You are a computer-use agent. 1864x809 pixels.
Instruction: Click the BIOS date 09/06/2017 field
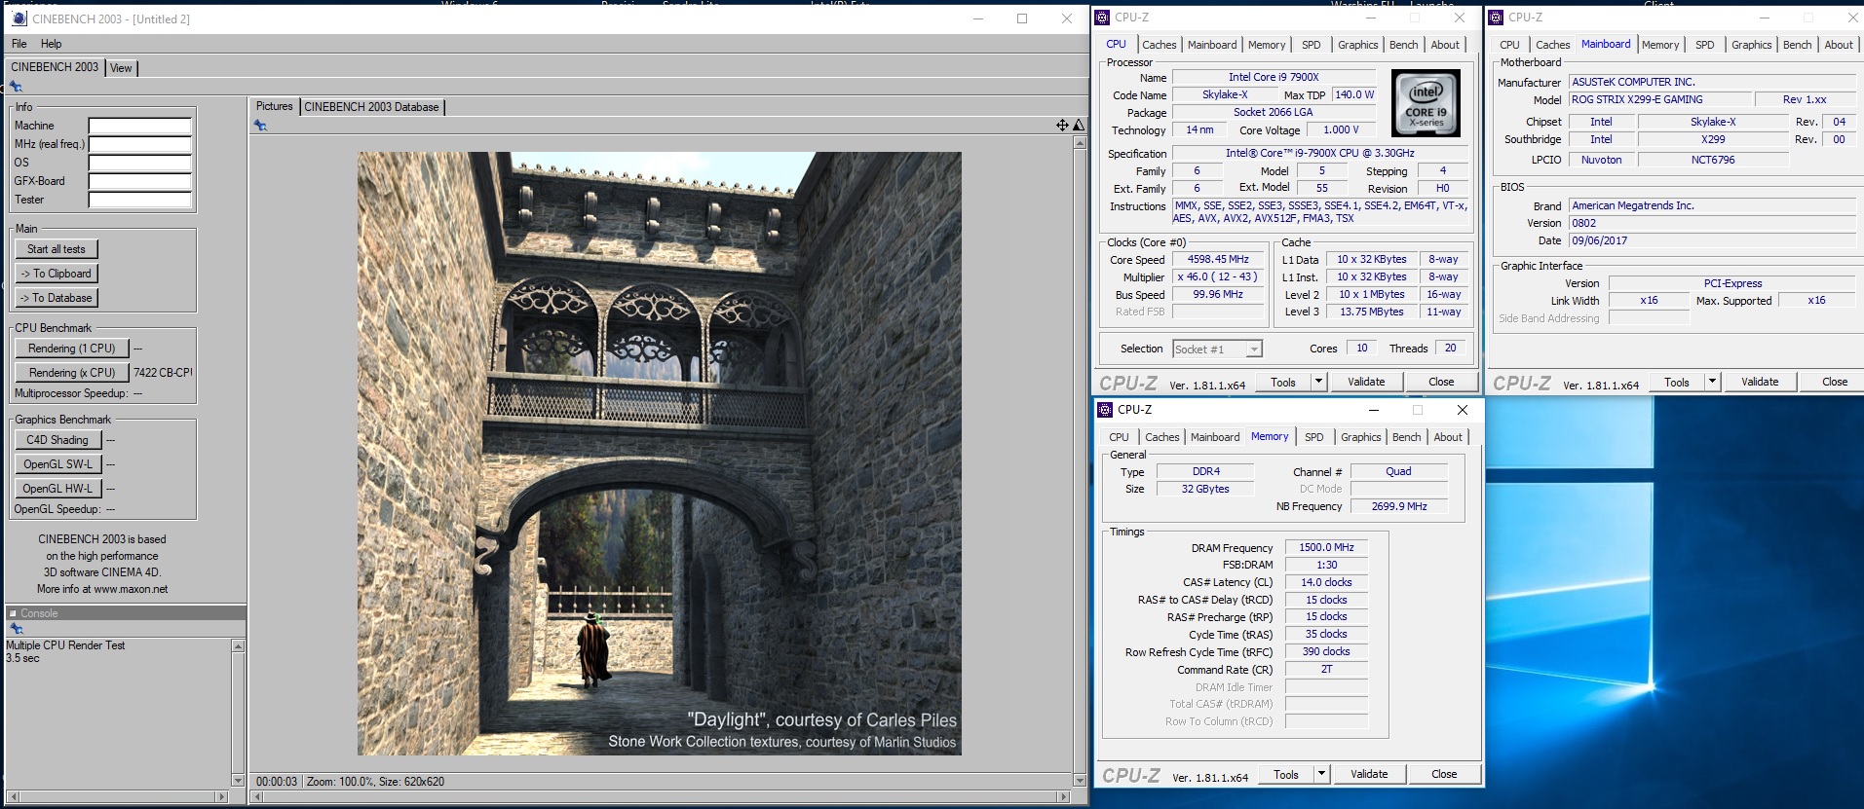(x=1712, y=240)
